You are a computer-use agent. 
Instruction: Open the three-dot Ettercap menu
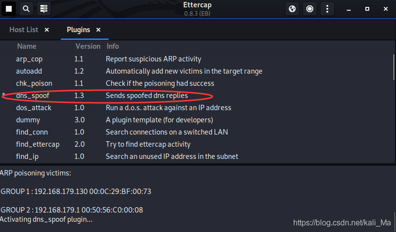coord(327,9)
